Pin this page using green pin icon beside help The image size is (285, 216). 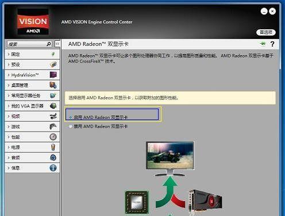click(263, 44)
